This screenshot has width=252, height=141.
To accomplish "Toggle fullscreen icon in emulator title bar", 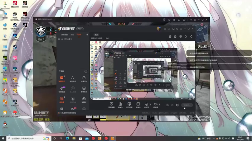I will [x=179, y=20].
